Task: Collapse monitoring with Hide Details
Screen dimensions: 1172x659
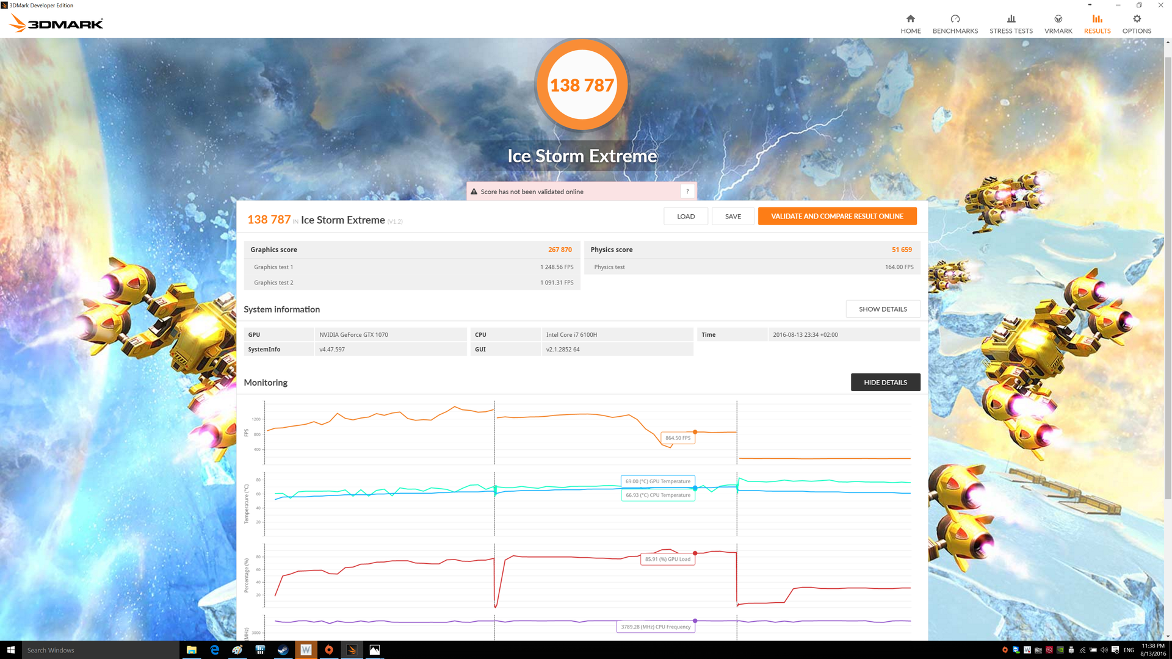Action: click(x=885, y=383)
